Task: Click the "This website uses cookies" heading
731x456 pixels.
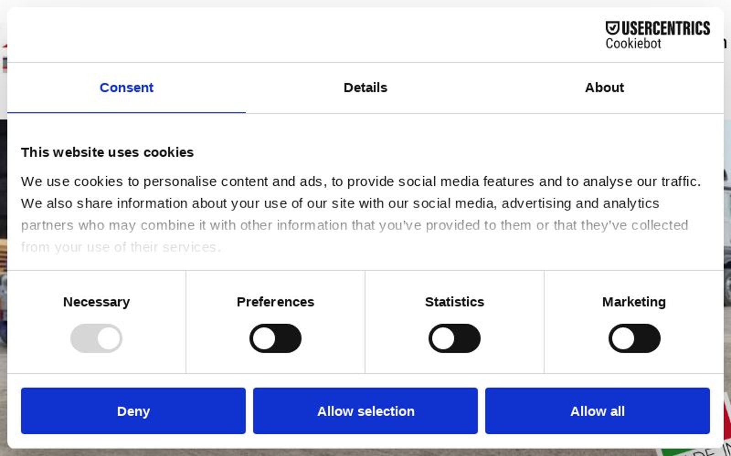Action: point(107,152)
